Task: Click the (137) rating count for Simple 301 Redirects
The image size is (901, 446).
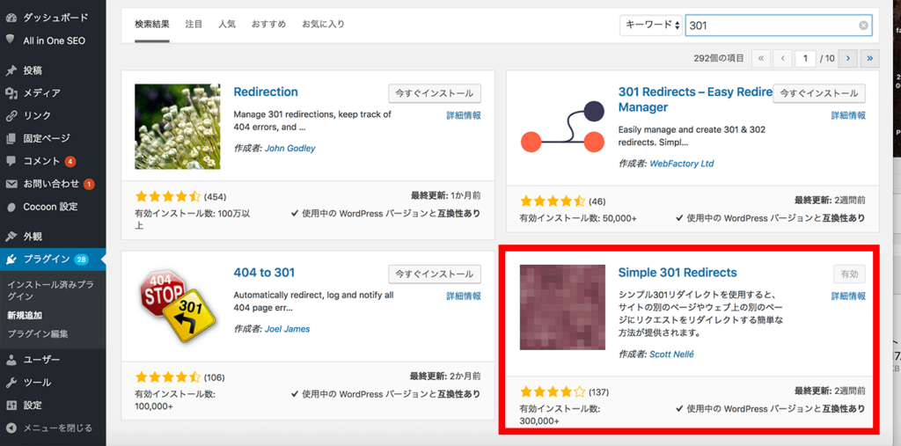Action: point(598,392)
